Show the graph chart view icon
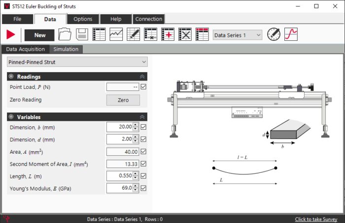Image resolution: width=345 pixels, height=223 pixels. [x=116, y=34]
